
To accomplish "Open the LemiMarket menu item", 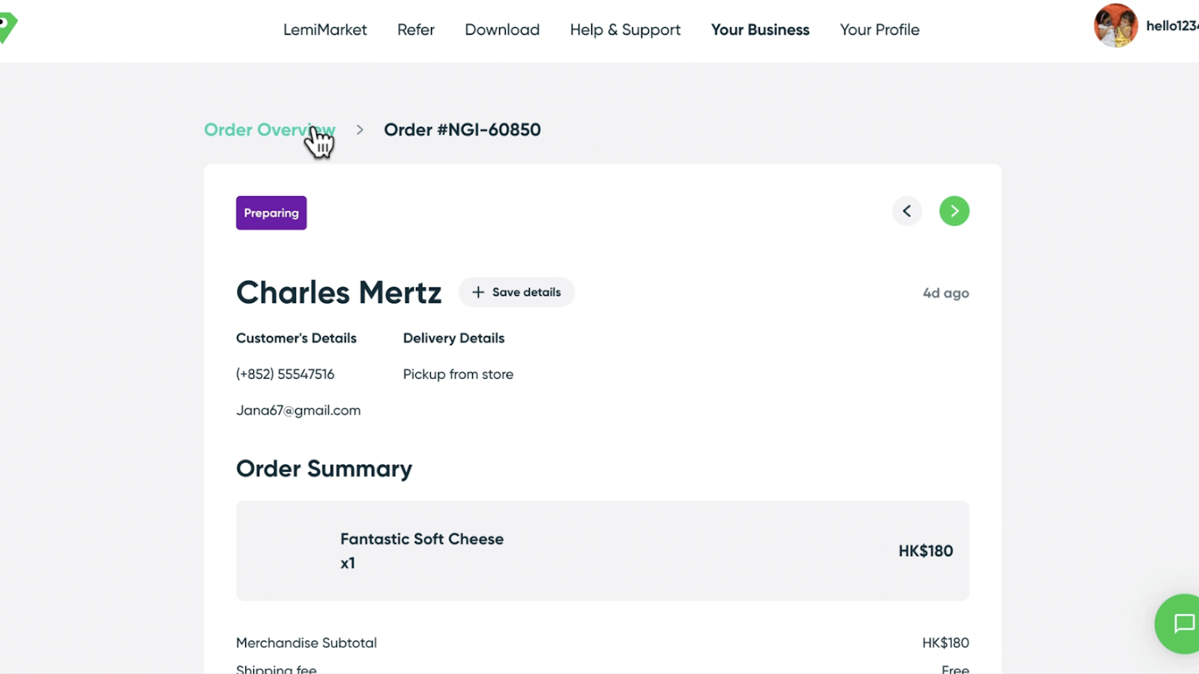I will 324,30.
